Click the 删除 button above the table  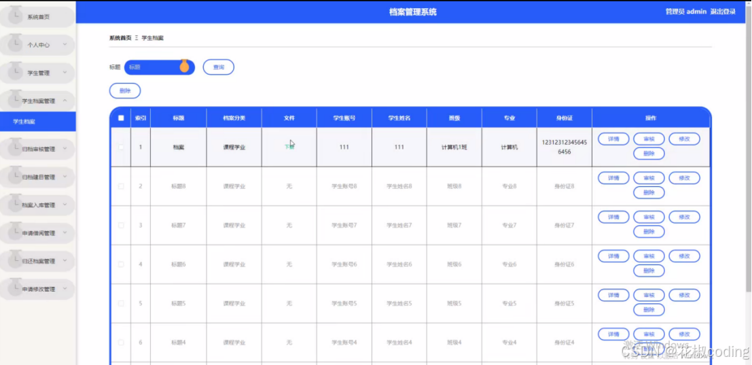coord(125,90)
